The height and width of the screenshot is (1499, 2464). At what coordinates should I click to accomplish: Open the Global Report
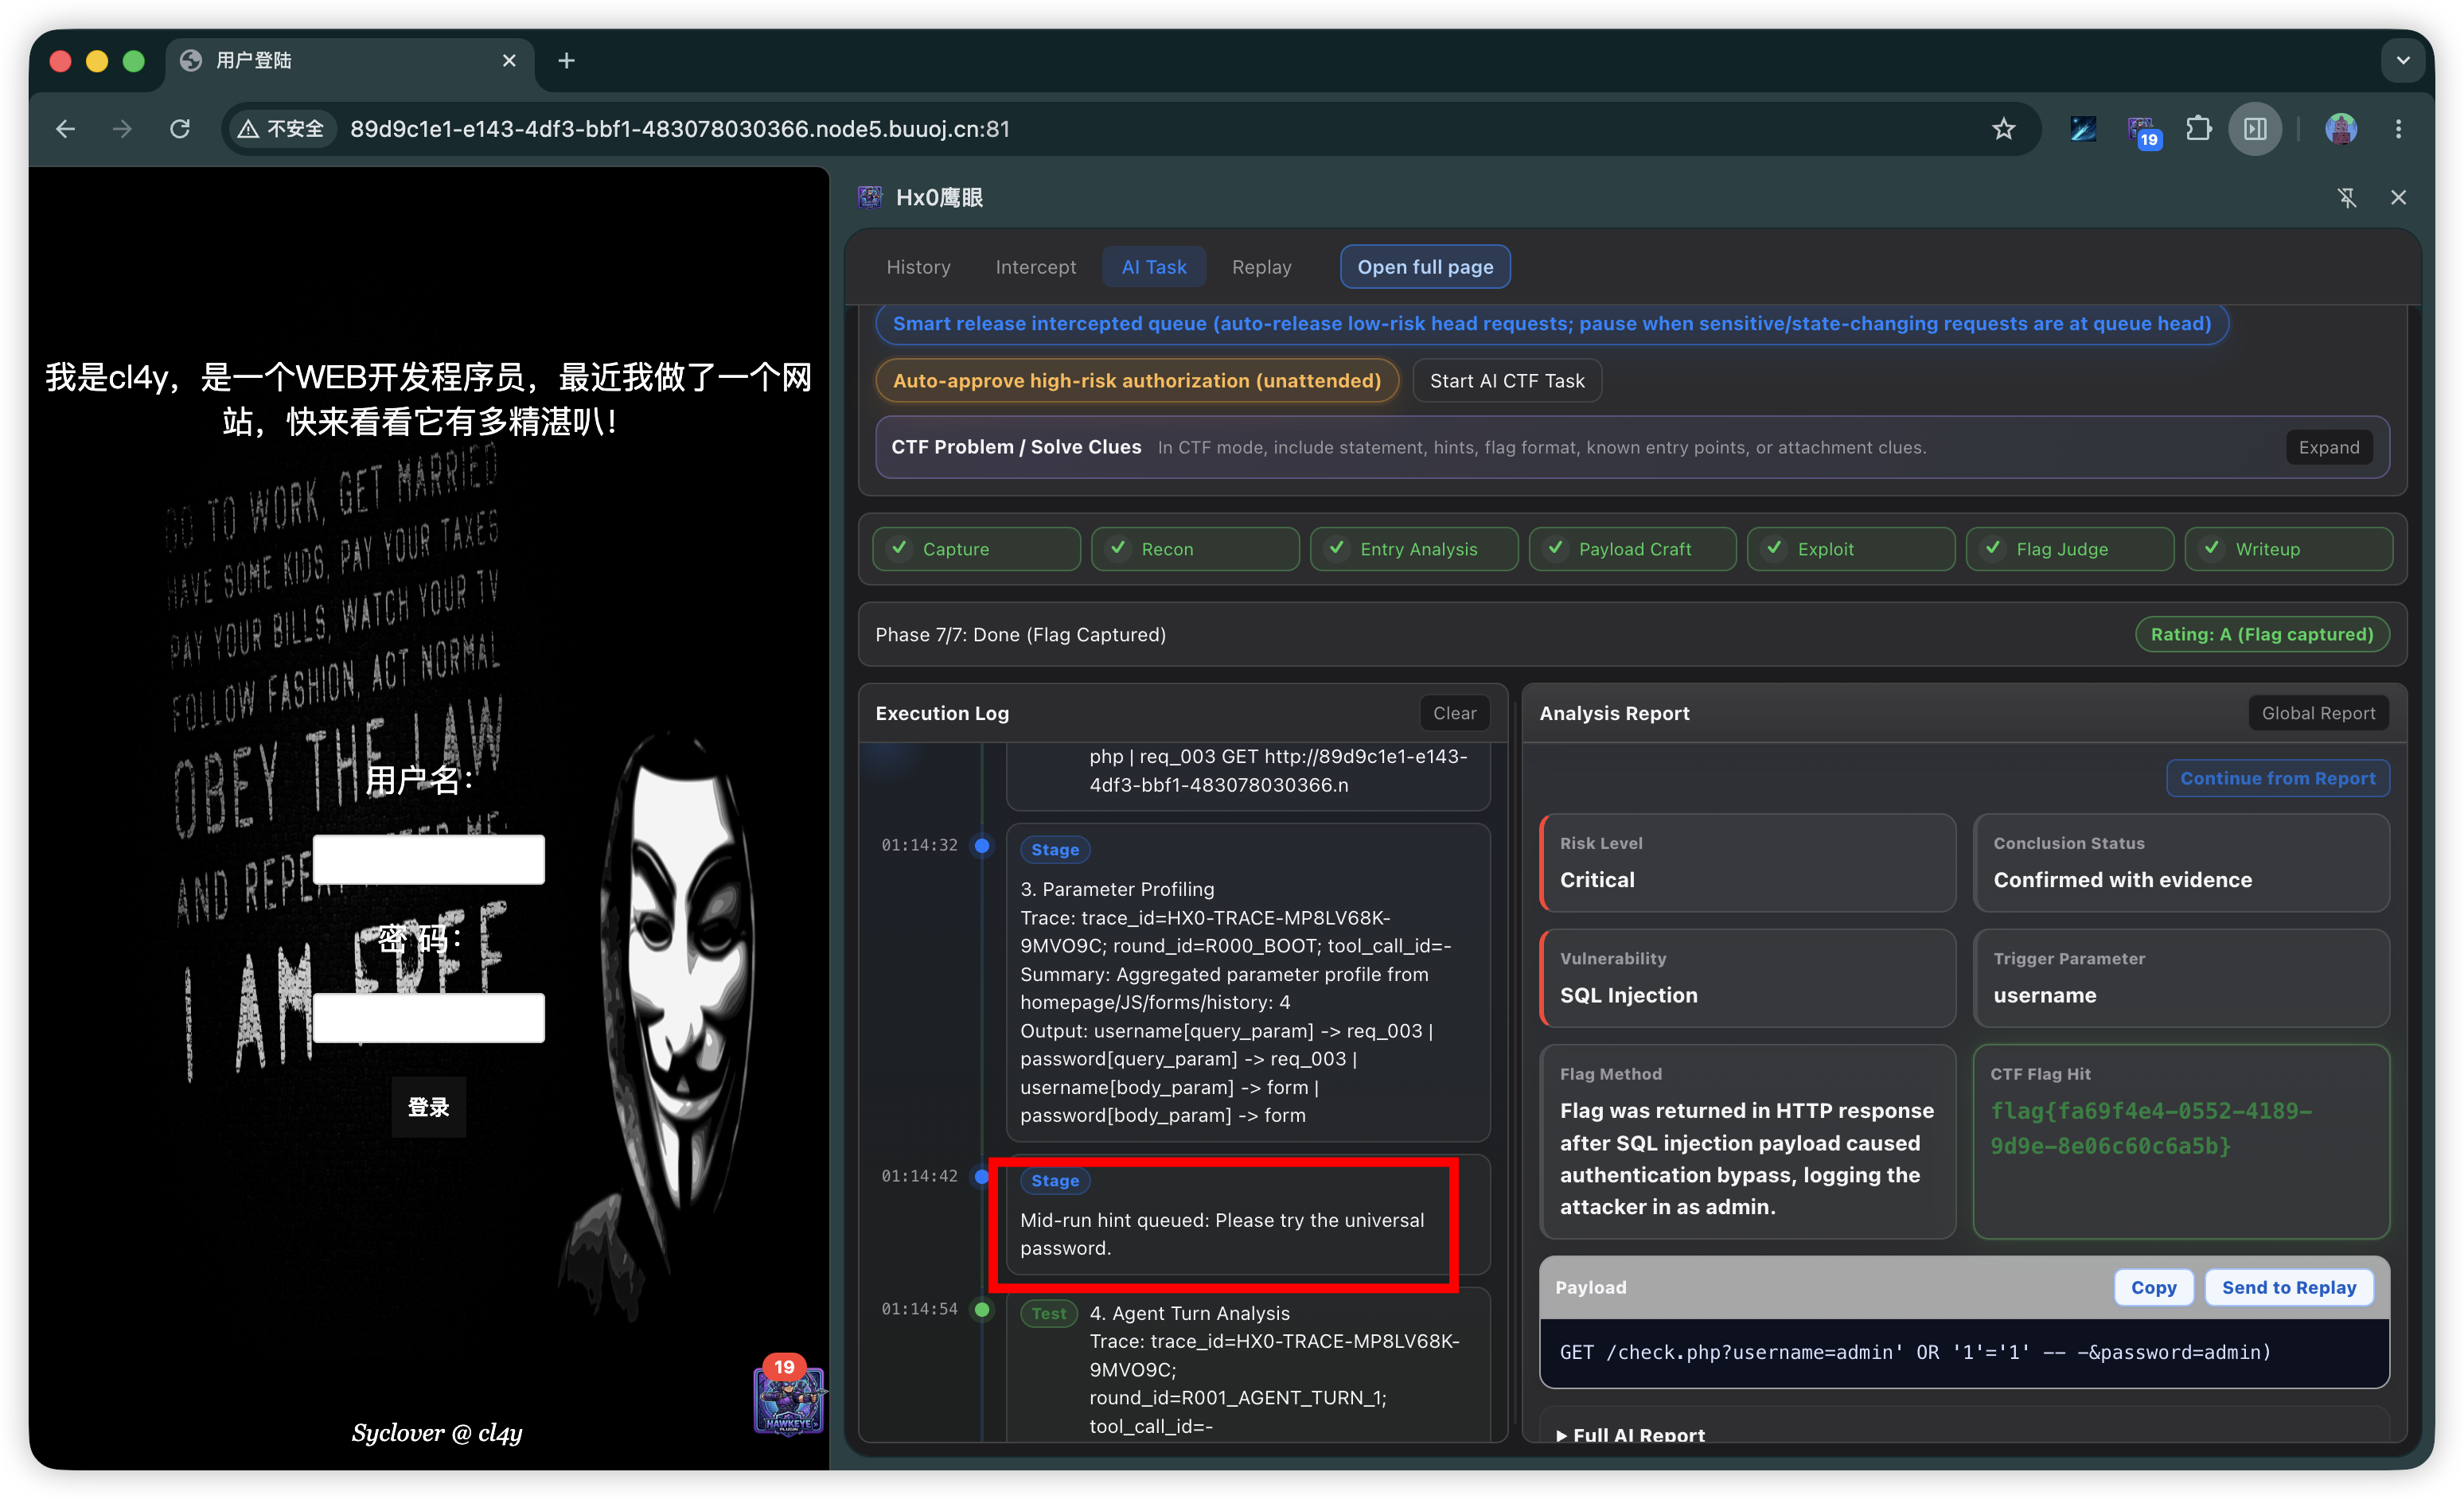(x=2318, y=713)
